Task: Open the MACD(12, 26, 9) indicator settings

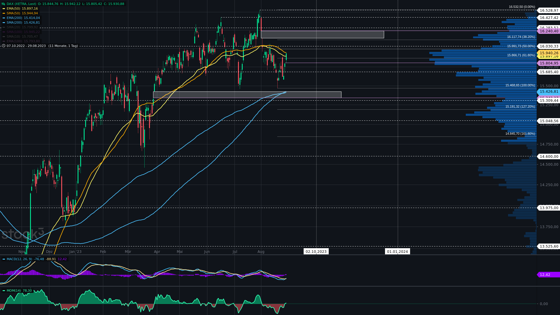Action: pos(19,259)
